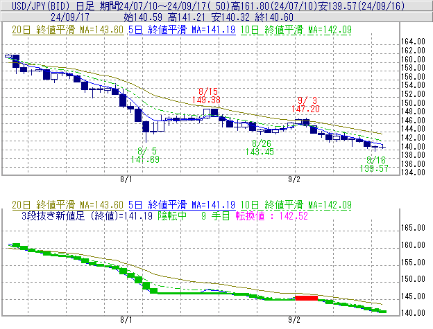Click the 9 手目 count text
This screenshot has width=433, height=329.
216,215
